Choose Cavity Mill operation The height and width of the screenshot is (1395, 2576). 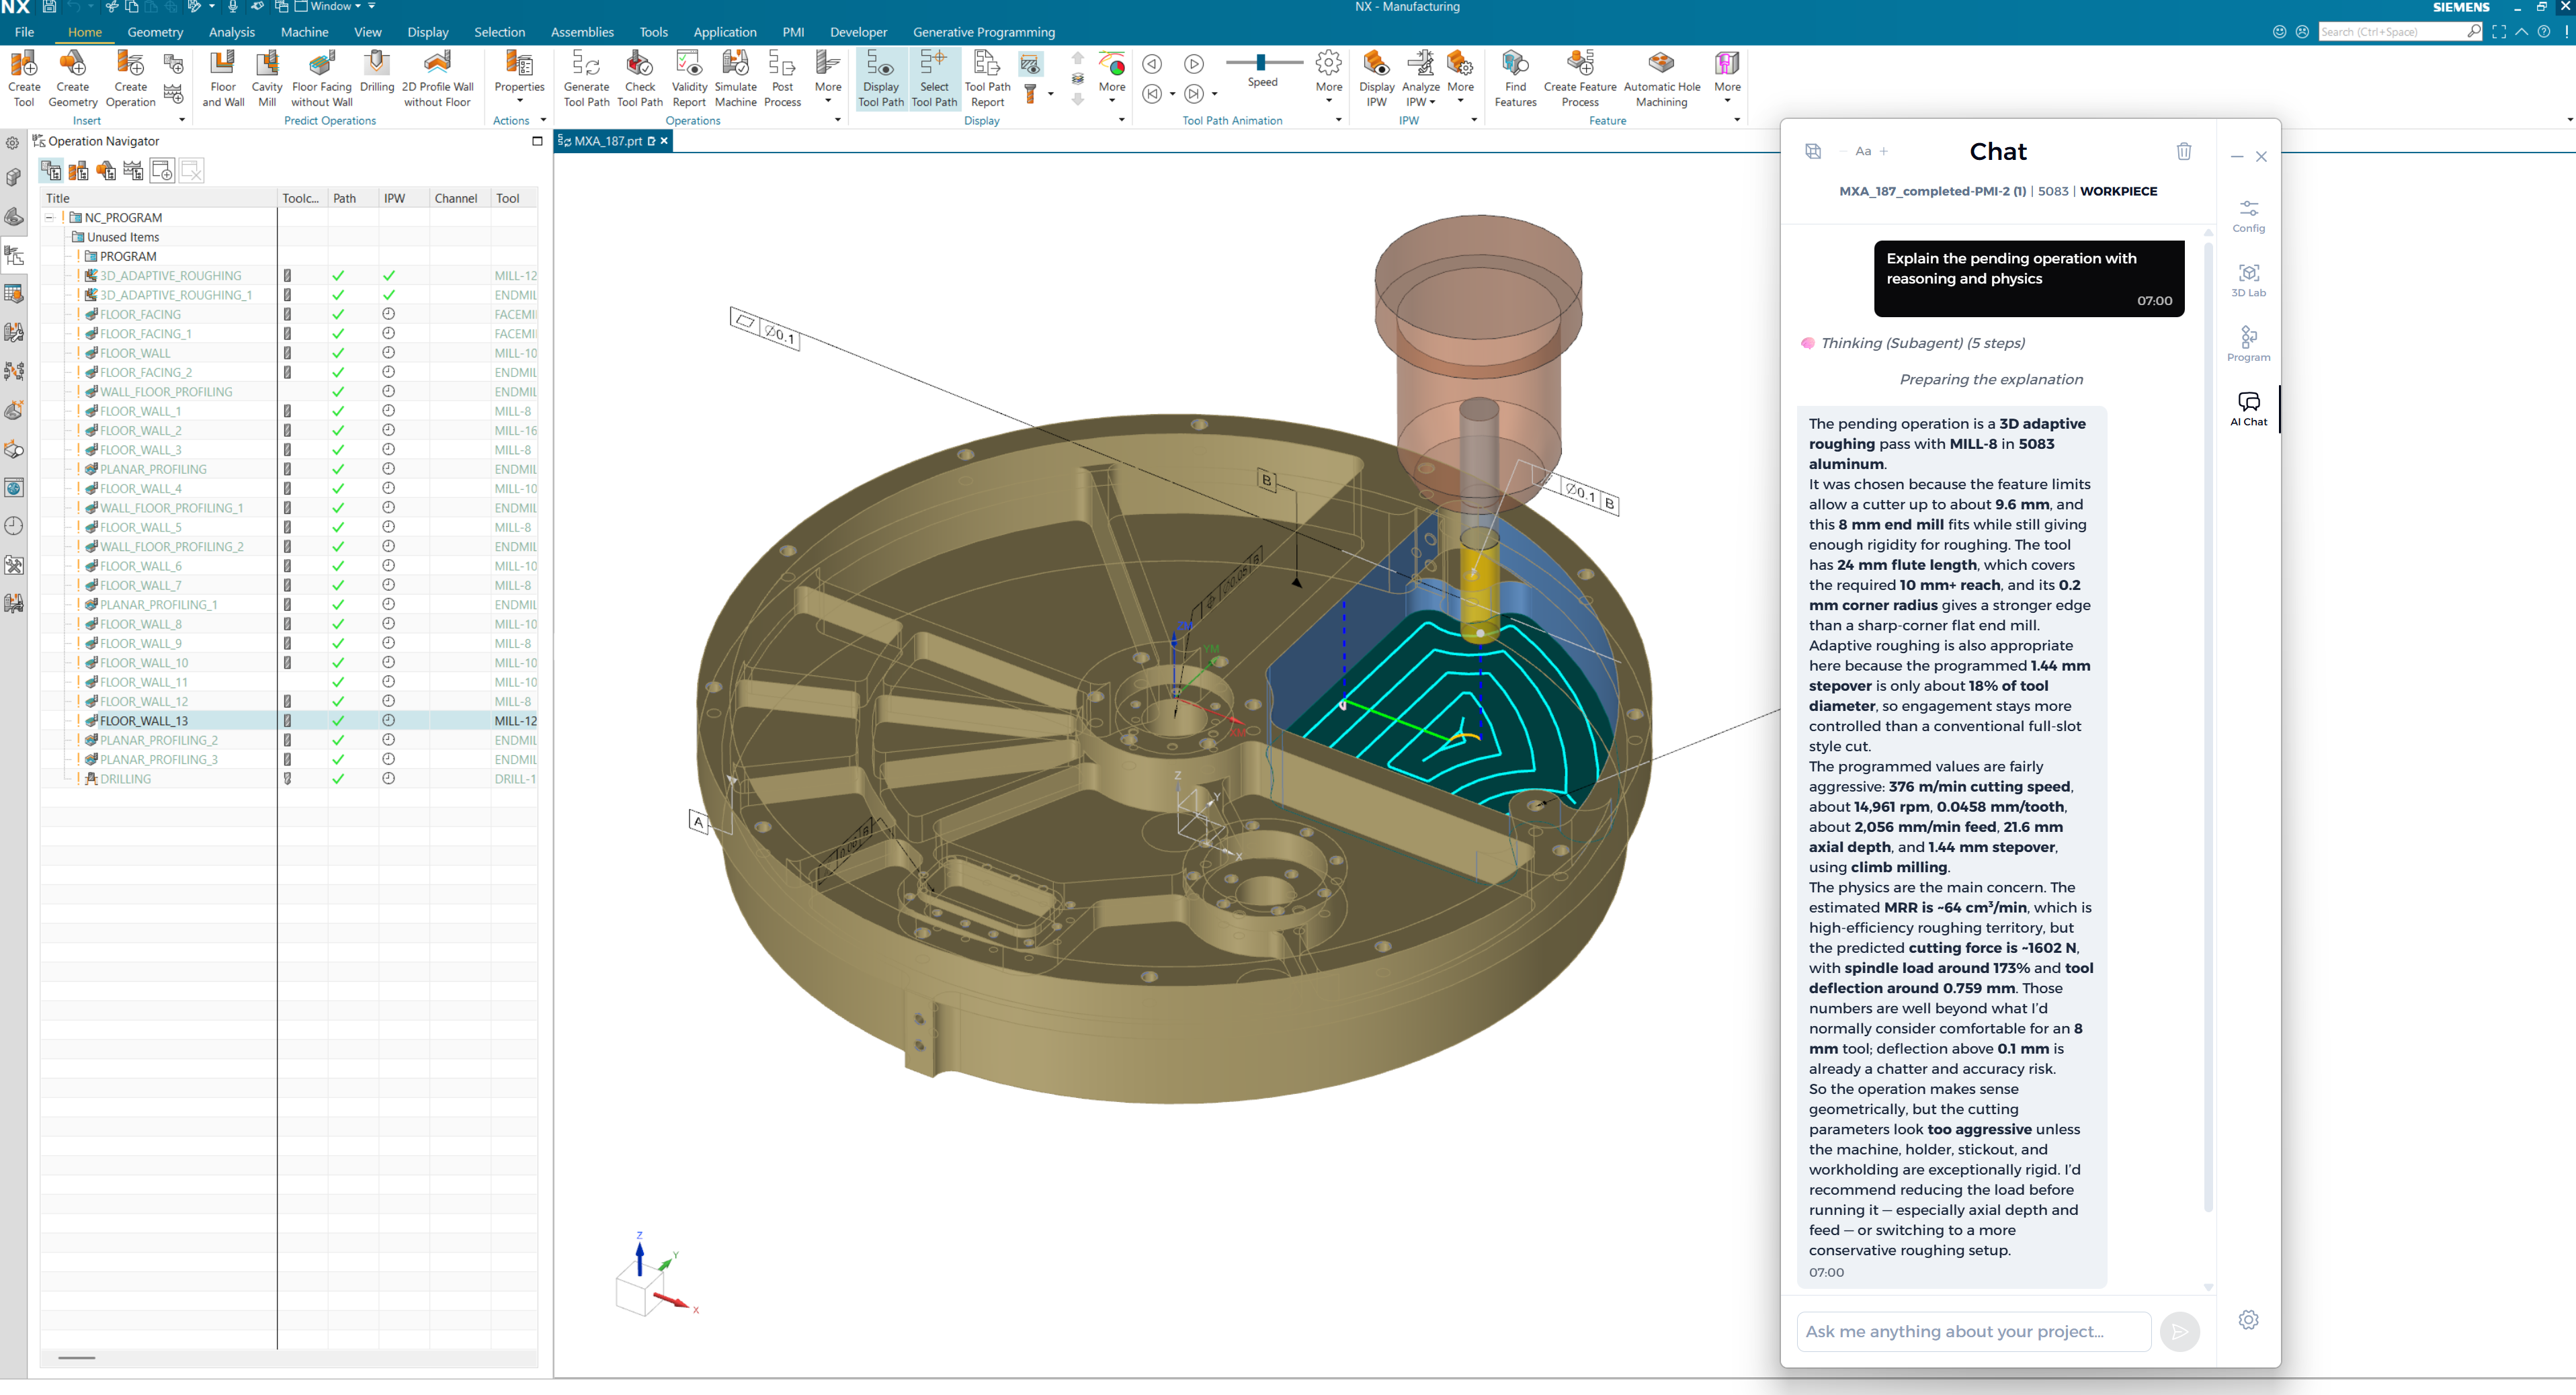(267, 78)
